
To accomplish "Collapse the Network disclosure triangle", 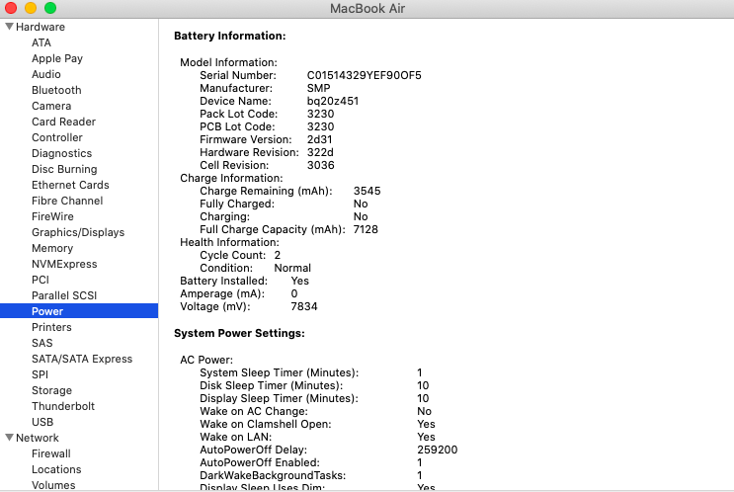I will coord(9,438).
